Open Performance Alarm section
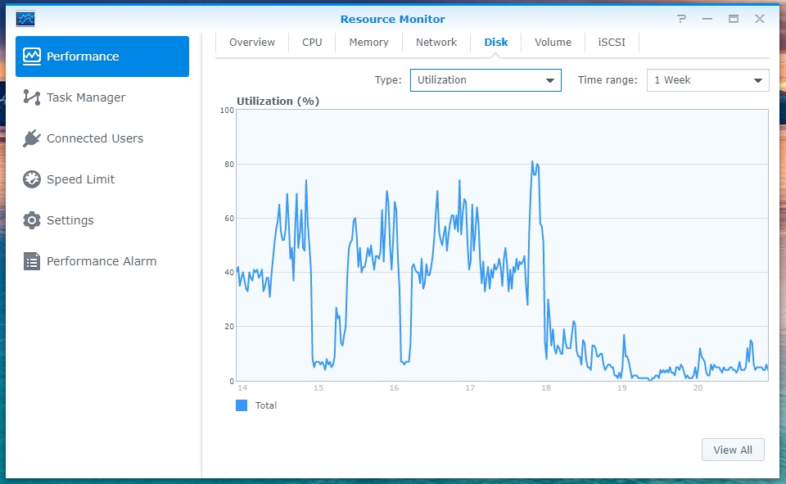This screenshot has width=786, height=484. click(x=102, y=261)
